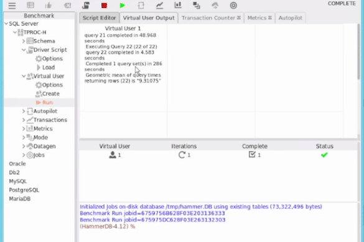This screenshot has height=242, width=364.
Task: Click the query 22 completed output line
Action: pos(119,55)
